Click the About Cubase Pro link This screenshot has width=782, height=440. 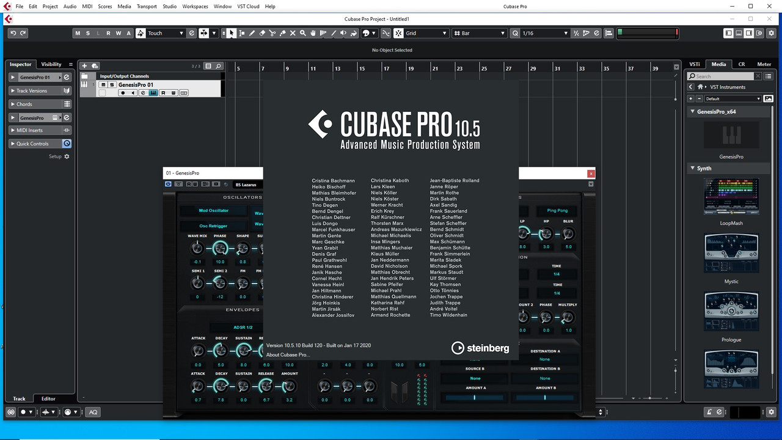(288, 354)
